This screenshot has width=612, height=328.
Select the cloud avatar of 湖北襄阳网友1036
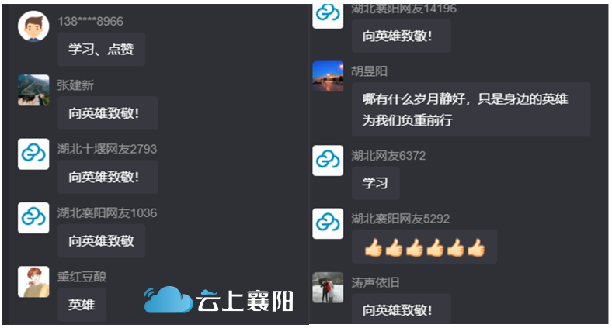click(33, 218)
